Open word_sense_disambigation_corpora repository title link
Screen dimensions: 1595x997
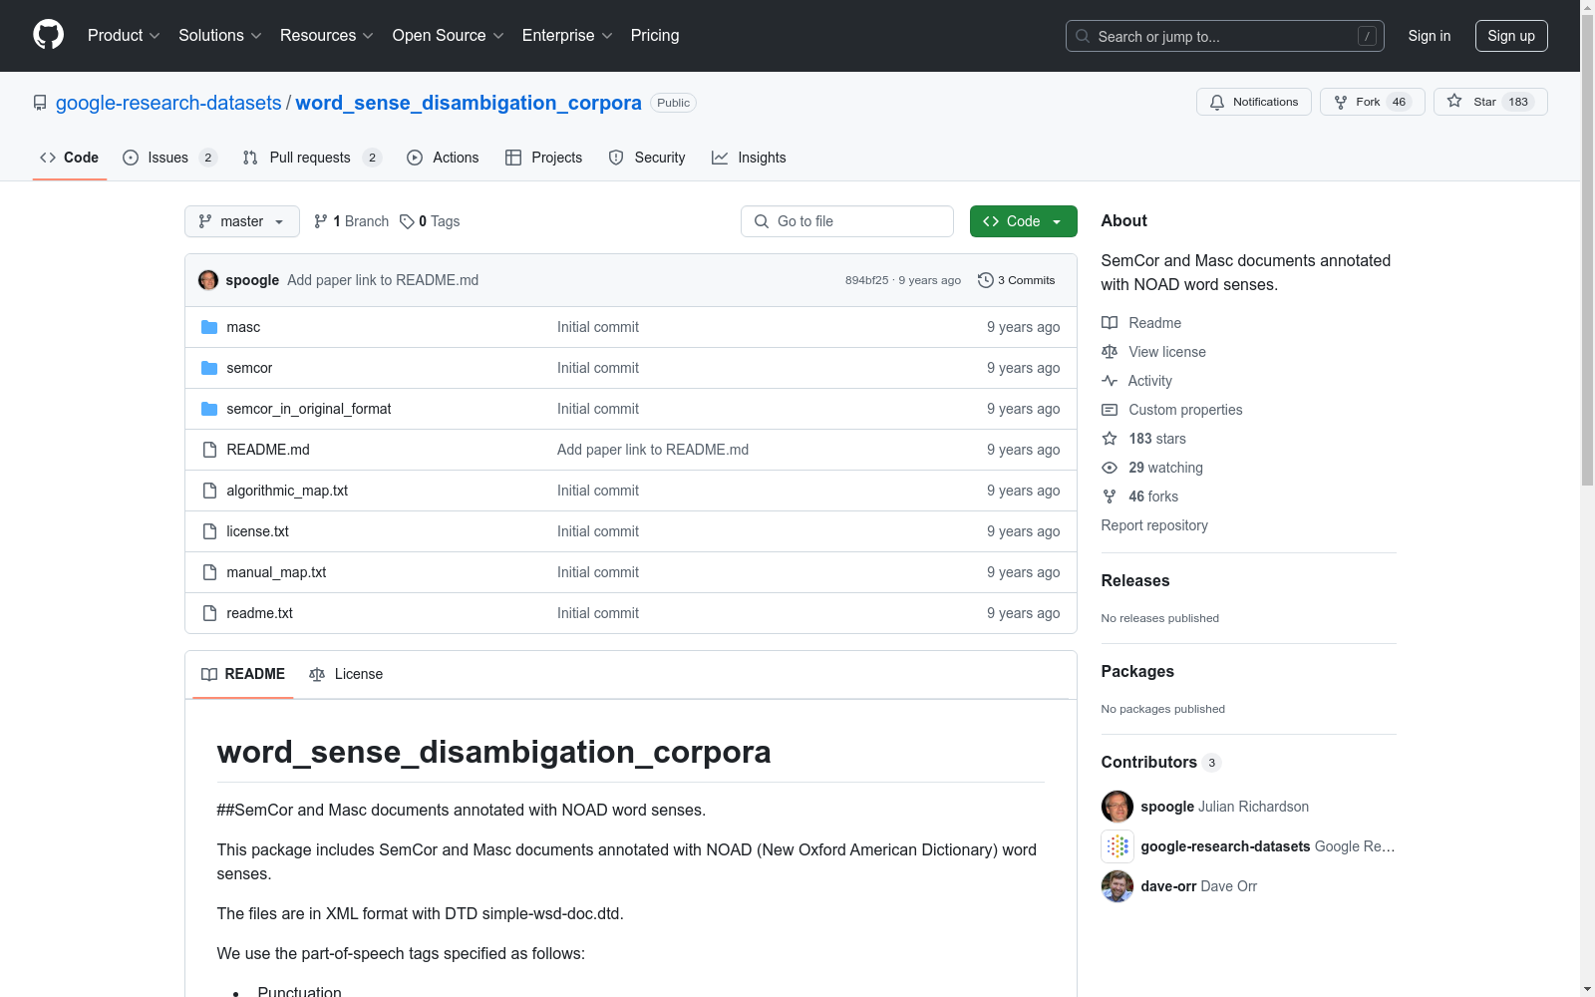click(x=469, y=103)
